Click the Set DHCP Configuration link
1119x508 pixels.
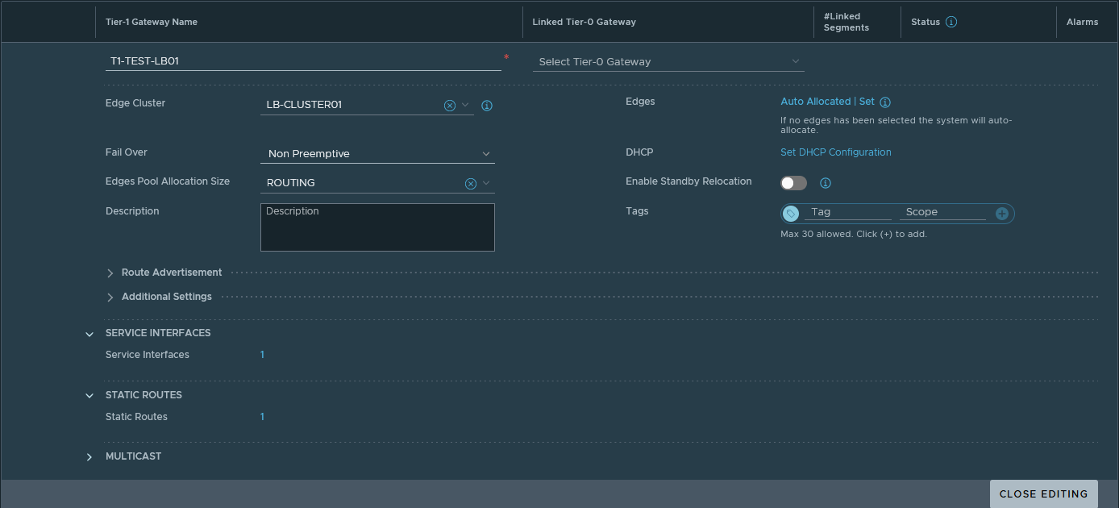[835, 152]
